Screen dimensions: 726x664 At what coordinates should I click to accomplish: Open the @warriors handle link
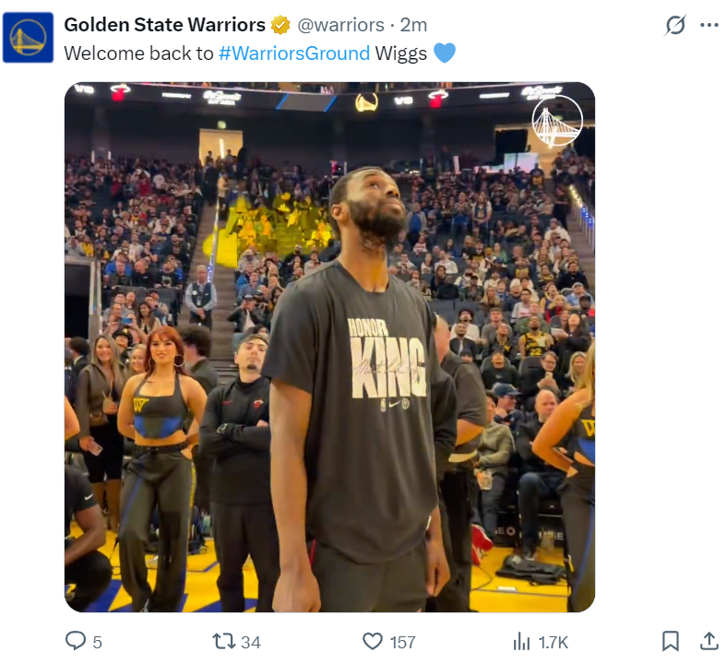tap(340, 25)
